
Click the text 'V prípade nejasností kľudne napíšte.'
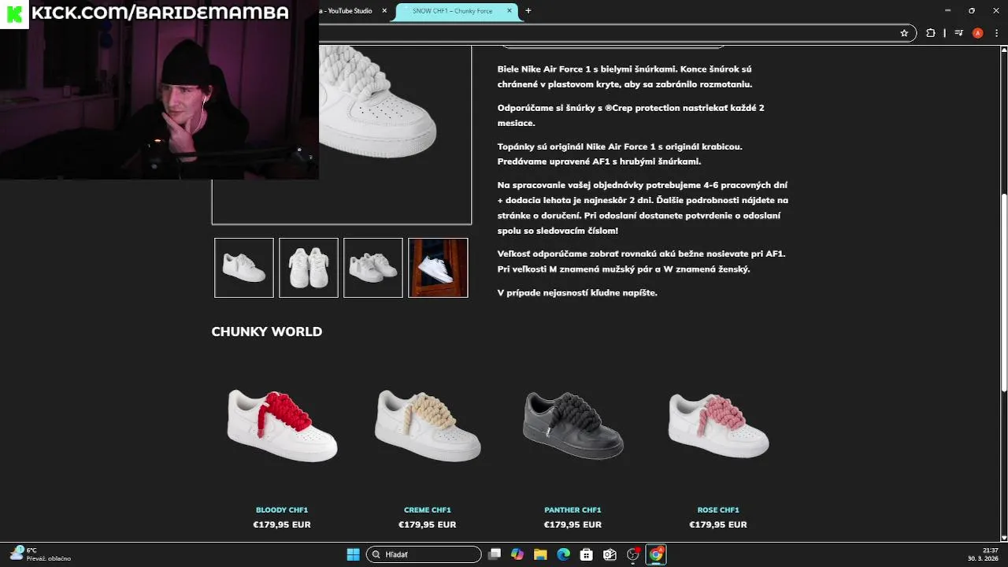pyautogui.click(x=577, y=292)
